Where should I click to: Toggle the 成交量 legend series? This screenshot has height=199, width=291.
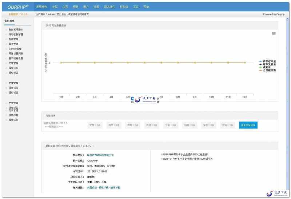(265, 67)
